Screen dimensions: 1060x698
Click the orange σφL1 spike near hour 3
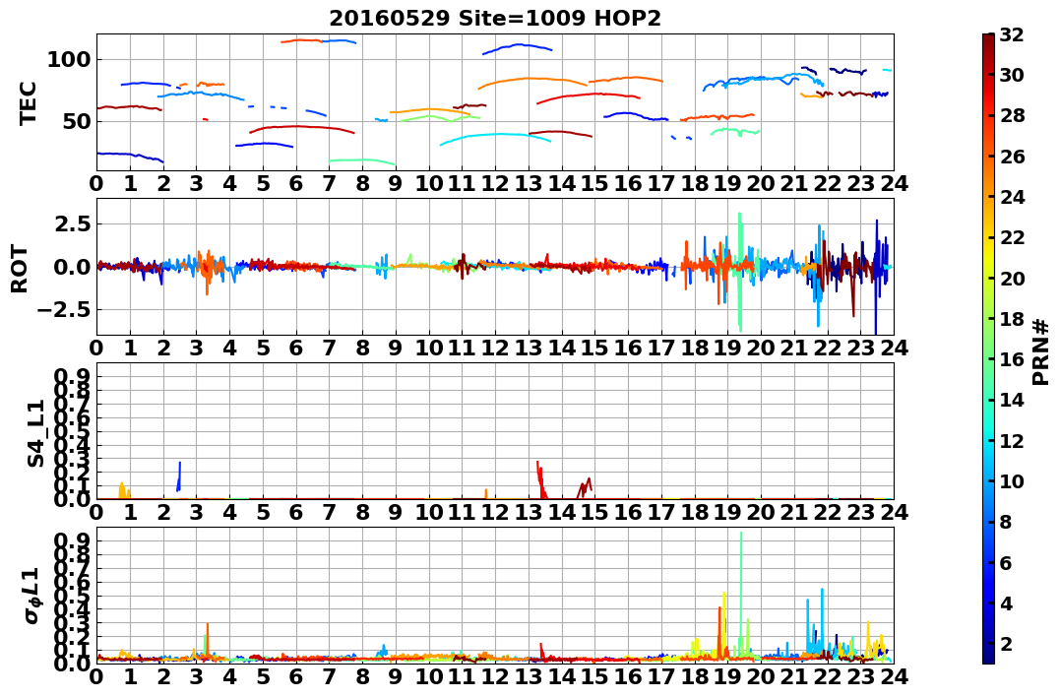pyautogui.click(x=208, y=639)
